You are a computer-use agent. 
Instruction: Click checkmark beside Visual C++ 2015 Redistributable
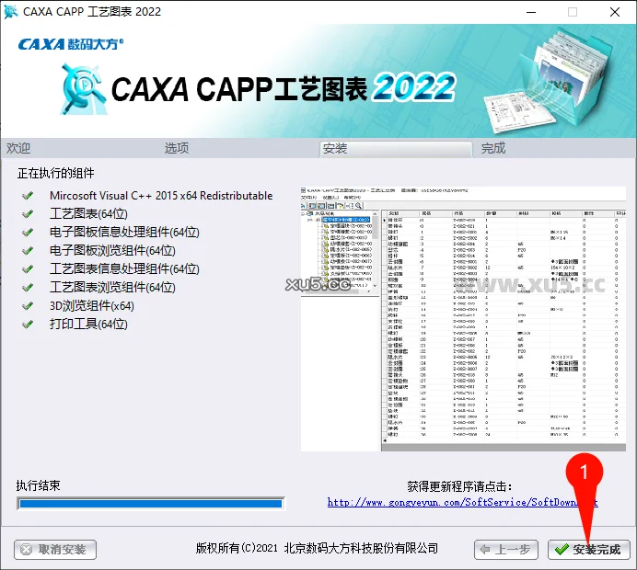click(x=28, y=196)
